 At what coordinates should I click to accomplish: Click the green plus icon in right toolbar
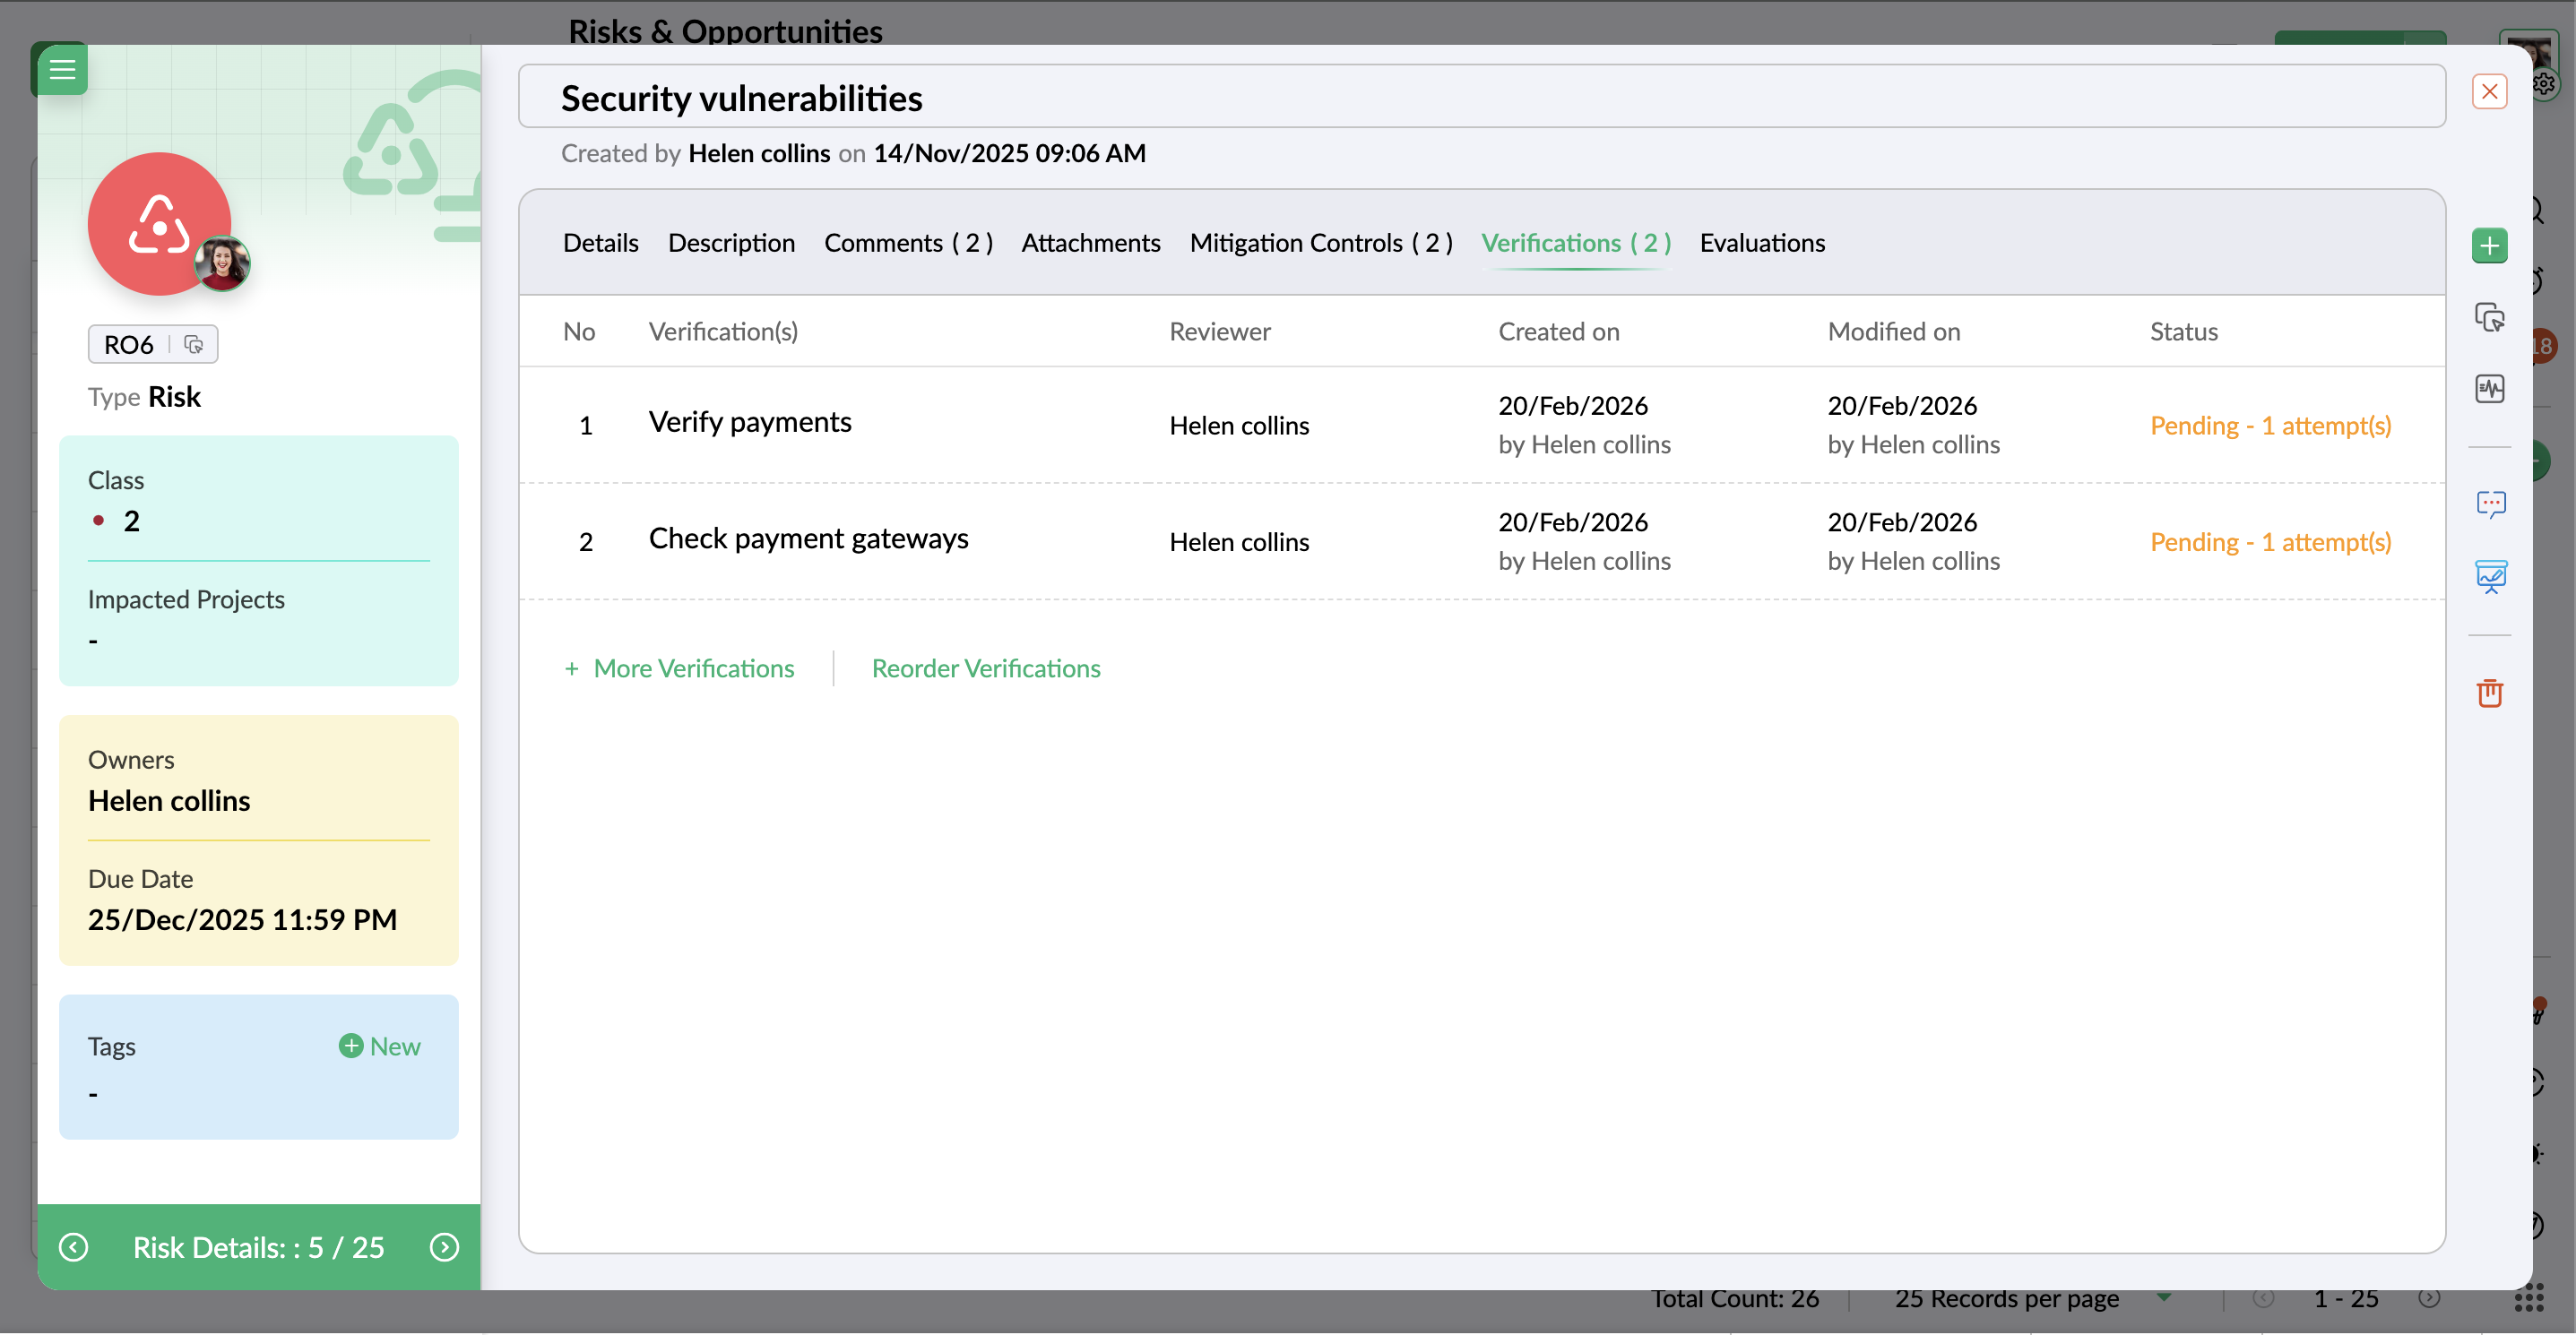(x=2489, y=245)
